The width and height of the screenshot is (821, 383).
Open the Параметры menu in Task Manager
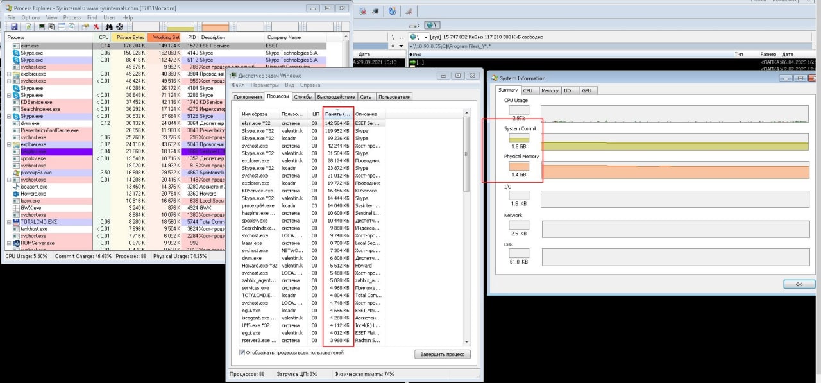pyautogui.click(x=265, y=85)
